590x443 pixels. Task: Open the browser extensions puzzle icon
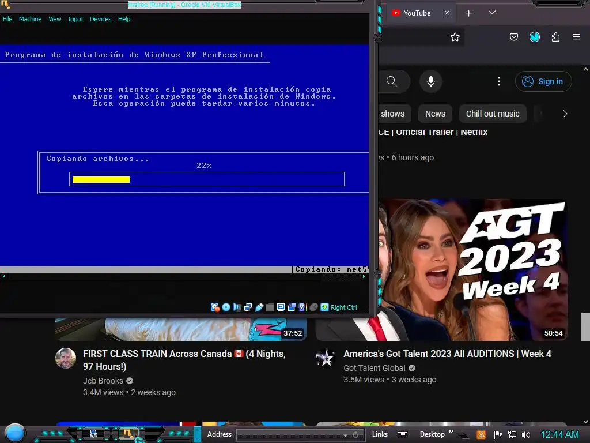555,37
